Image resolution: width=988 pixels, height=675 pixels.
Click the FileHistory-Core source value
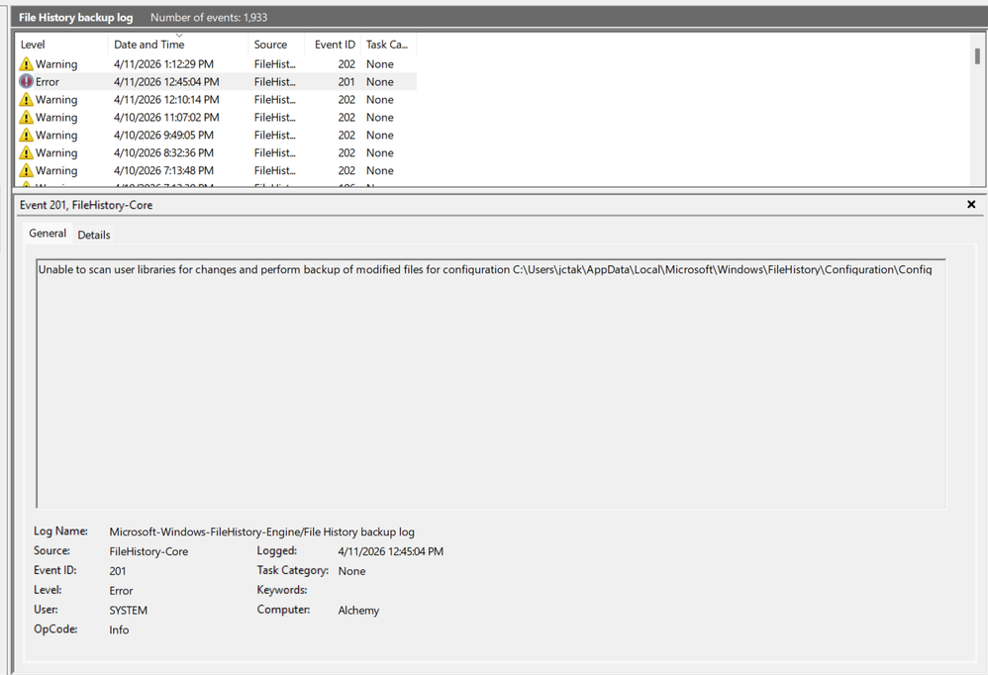click(148, 551)
